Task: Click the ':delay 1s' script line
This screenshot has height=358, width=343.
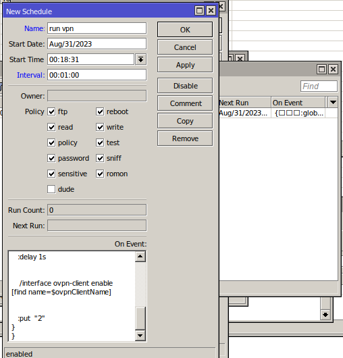Action: [x=32, y=257]
